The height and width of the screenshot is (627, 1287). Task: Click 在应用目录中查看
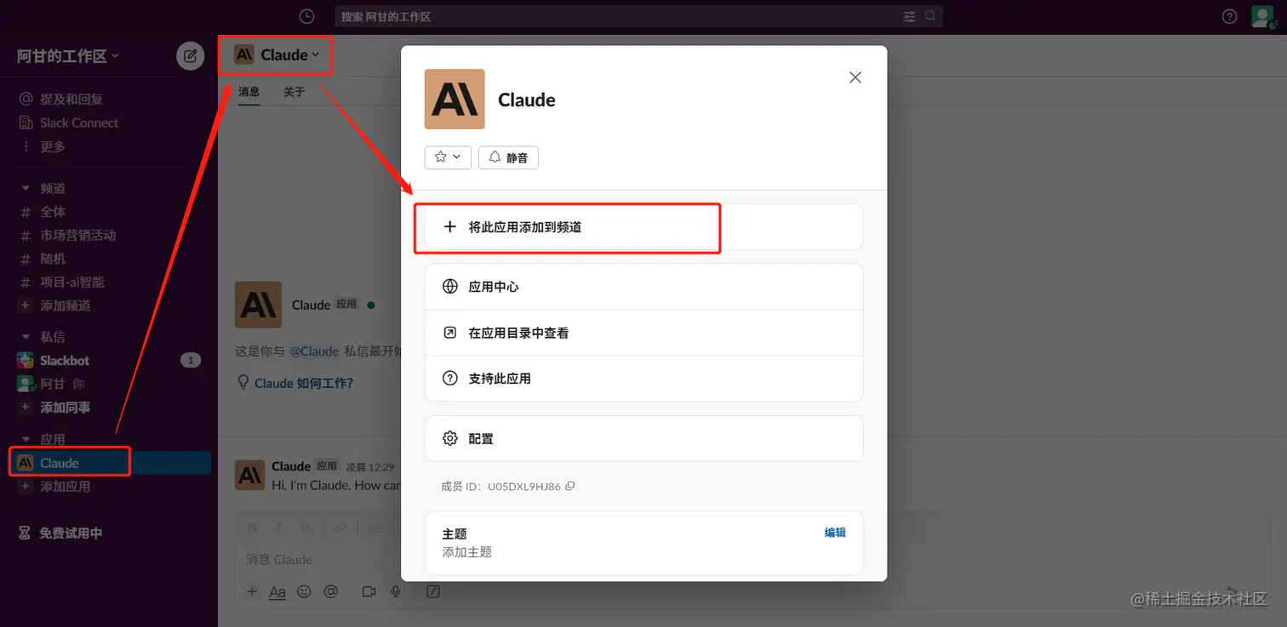click(643, 333)
